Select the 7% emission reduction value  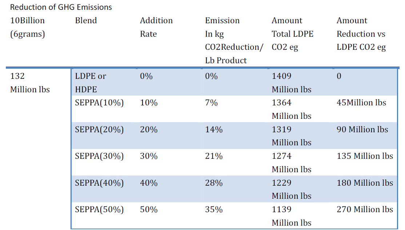pos(211,103)
